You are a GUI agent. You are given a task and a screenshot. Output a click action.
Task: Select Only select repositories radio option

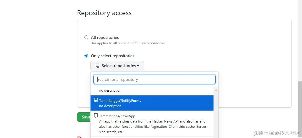tap(86, 56)
